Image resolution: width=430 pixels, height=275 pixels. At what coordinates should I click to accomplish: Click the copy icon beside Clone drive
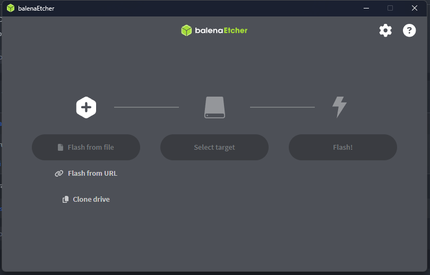65,200
